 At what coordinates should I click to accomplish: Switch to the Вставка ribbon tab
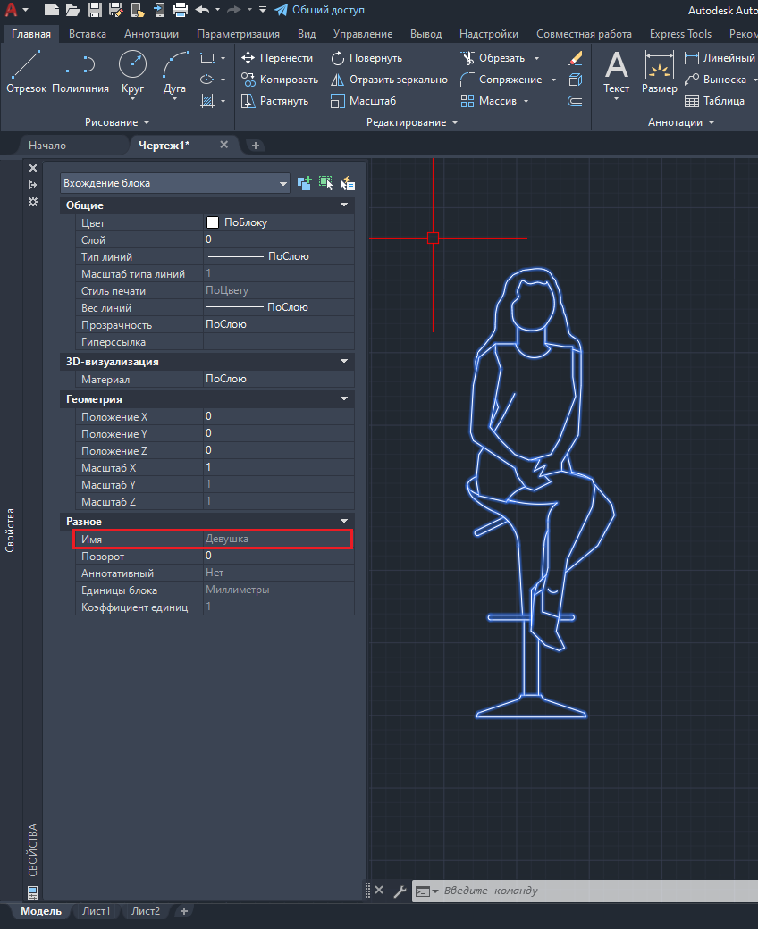click(x=87, y=34)
